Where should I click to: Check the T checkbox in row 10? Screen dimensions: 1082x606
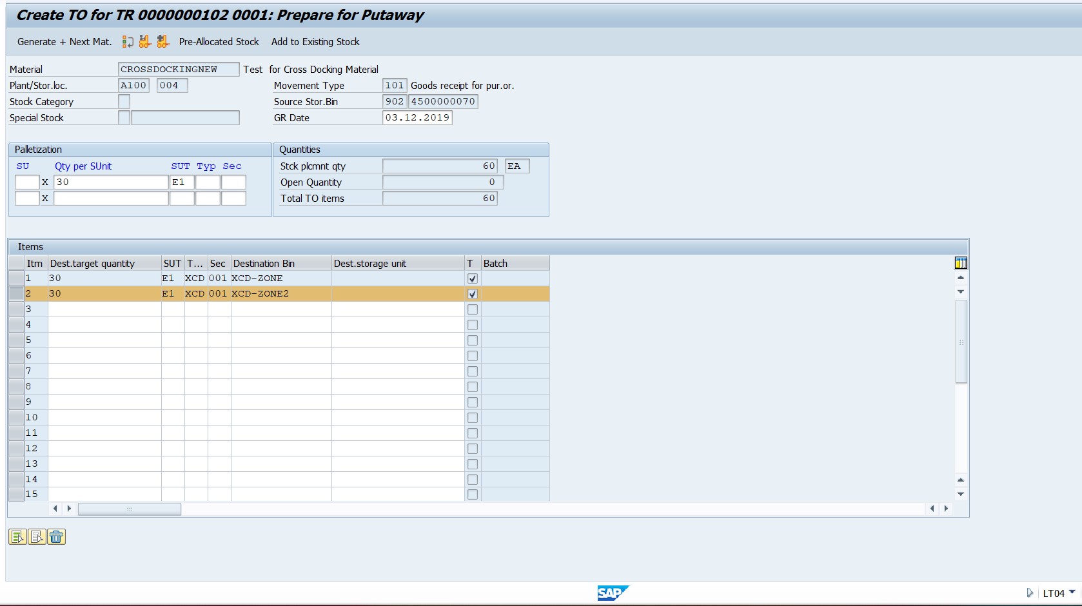[x=473, y=418]
